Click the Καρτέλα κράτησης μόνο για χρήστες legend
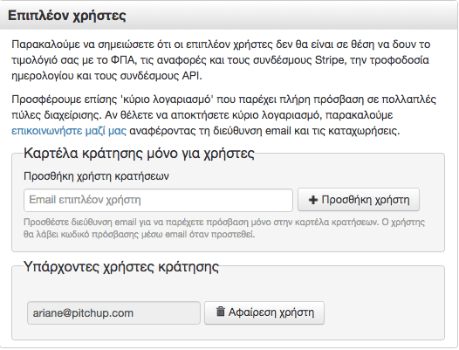Image resolution: width=459 pixels, height=350 pixels. click(139, 154)
